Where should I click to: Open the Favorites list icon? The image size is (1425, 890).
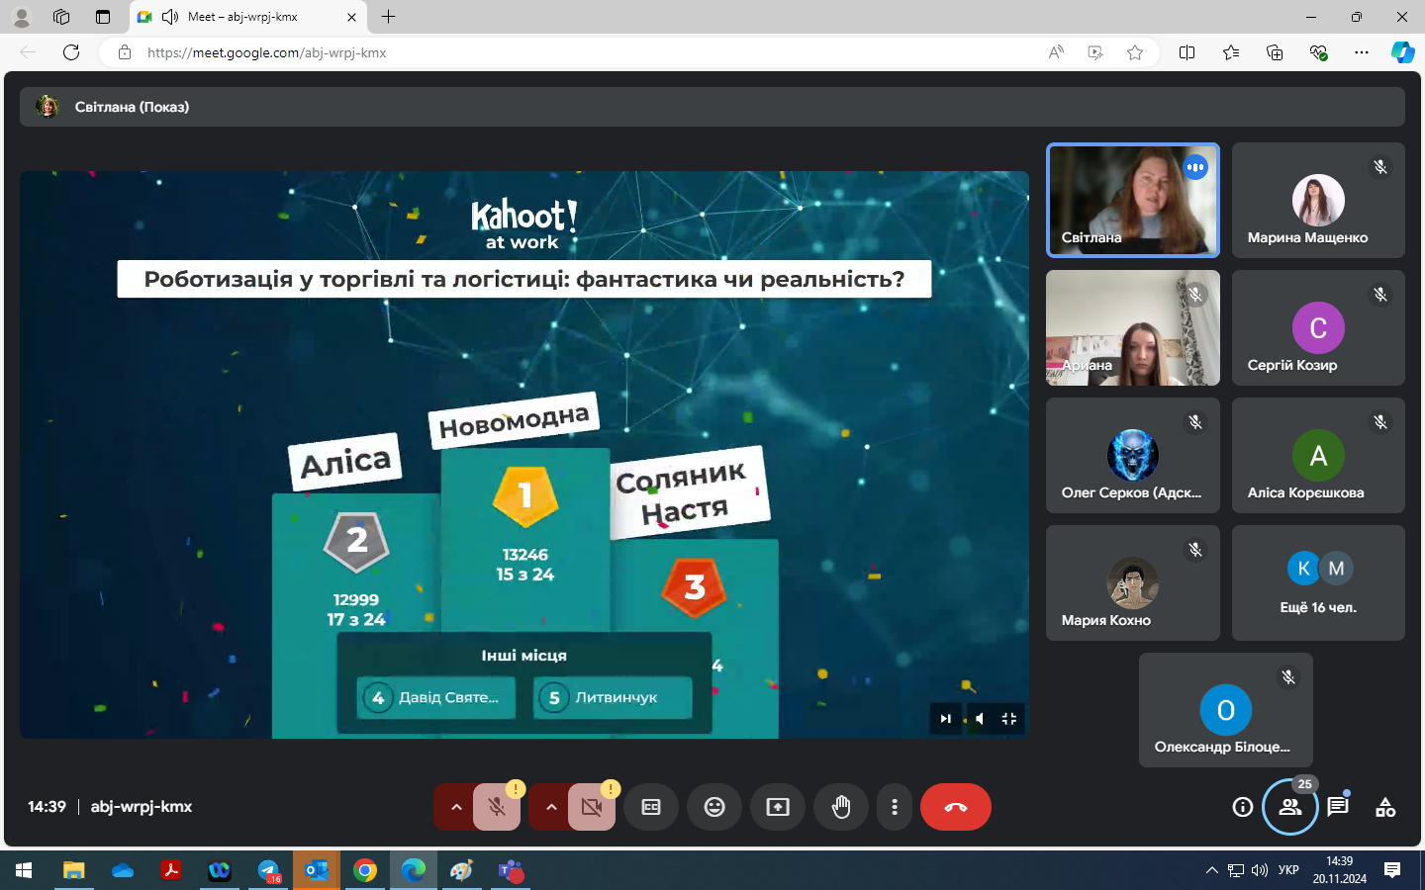pos(1231,52)
